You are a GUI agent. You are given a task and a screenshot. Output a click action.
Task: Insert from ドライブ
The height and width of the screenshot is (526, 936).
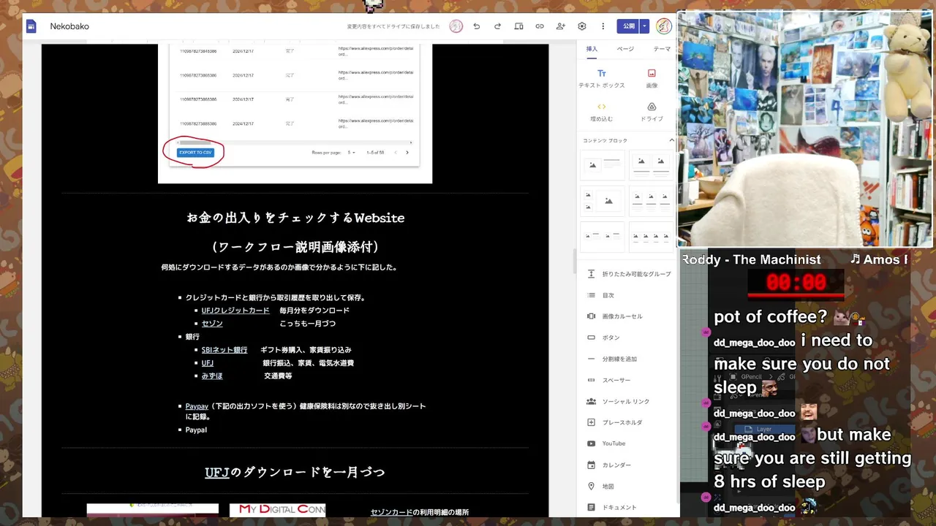click(652, 112)
